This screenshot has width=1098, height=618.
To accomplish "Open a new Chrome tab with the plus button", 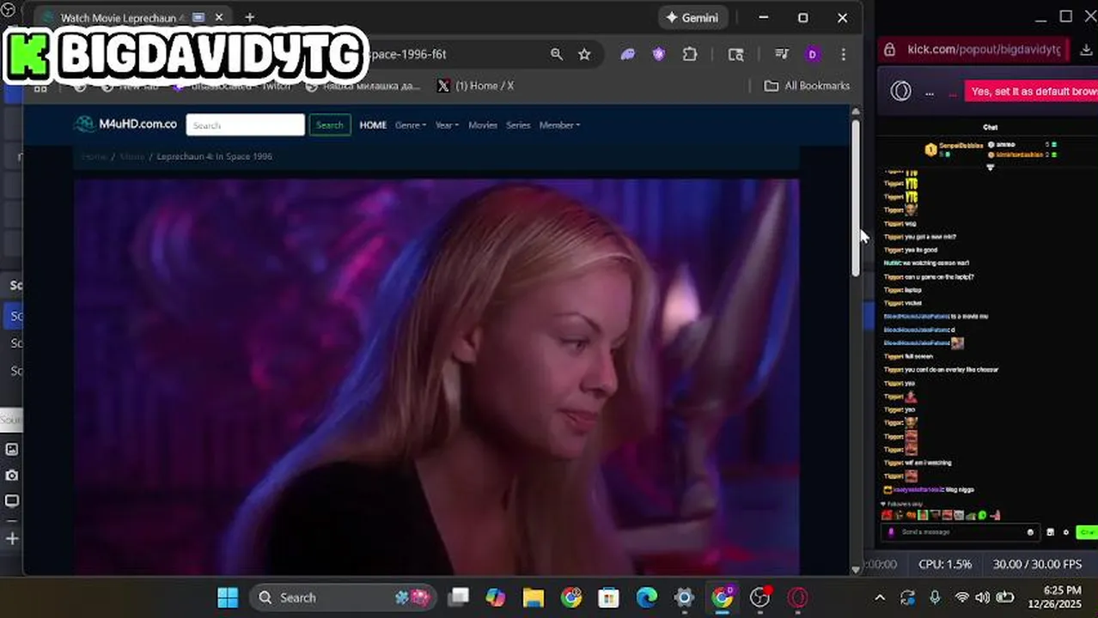I will (249, 17).
